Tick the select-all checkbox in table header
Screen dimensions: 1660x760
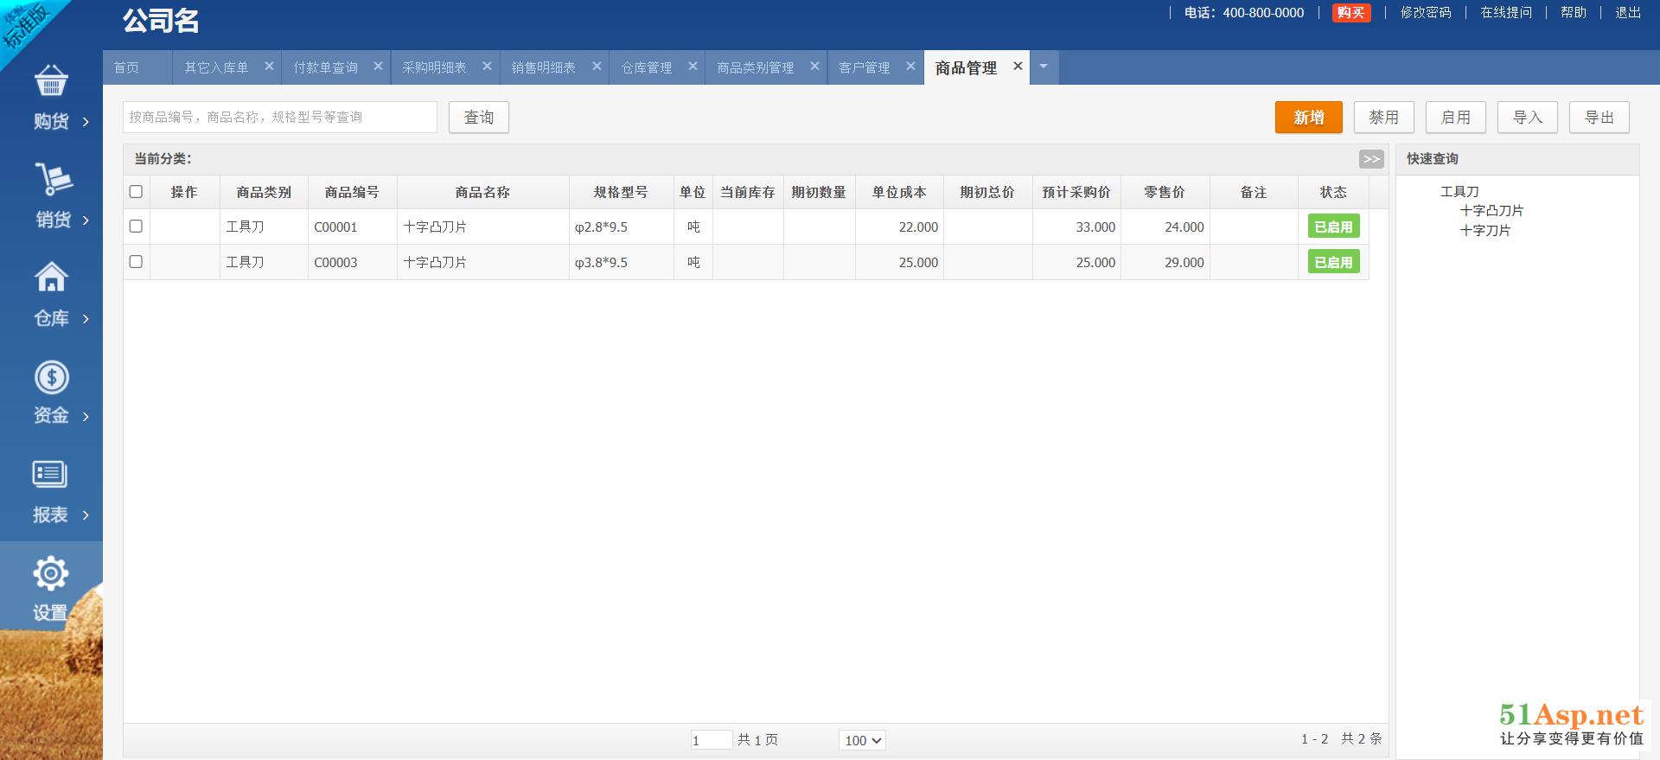pos(136,192)
